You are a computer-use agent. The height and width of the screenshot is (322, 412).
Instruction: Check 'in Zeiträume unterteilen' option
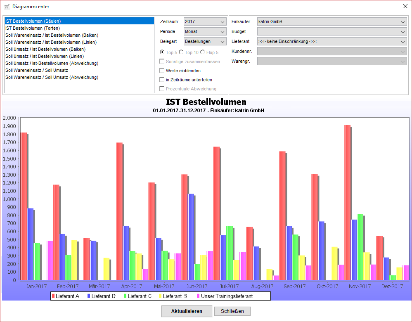click(162, 80)
